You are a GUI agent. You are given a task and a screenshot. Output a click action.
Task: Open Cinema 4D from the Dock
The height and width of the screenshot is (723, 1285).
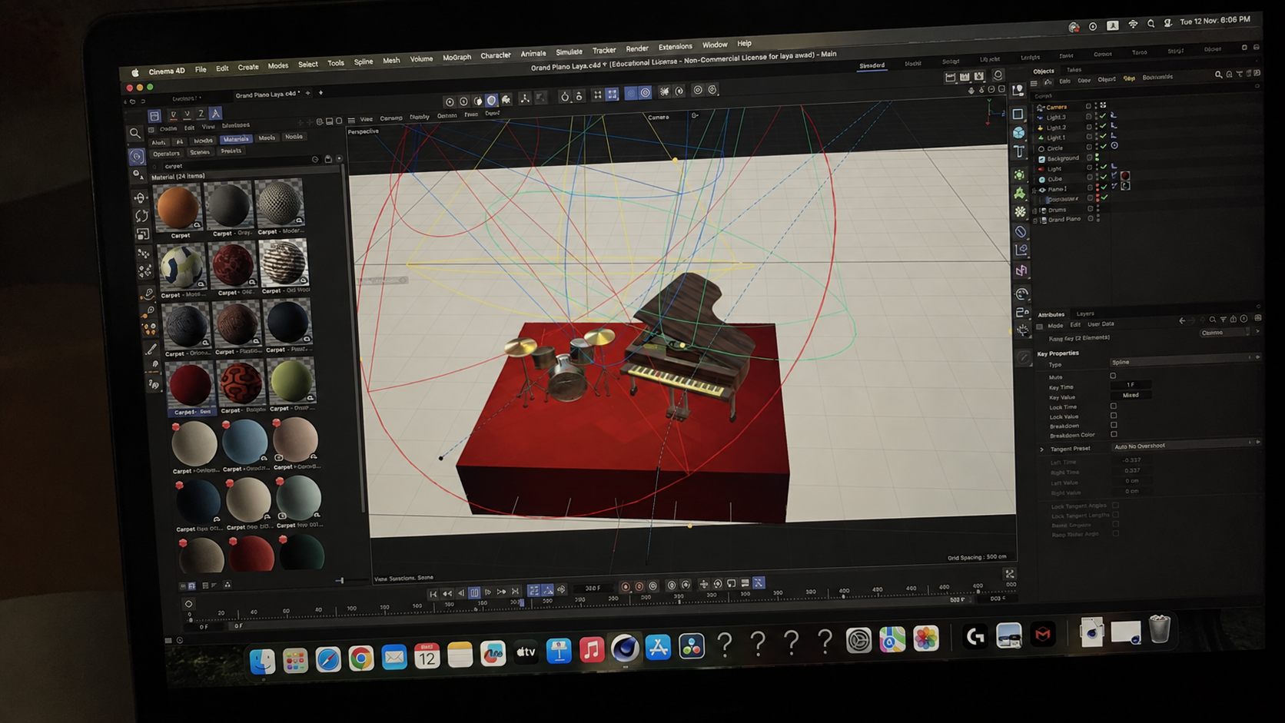pos(625,648)
